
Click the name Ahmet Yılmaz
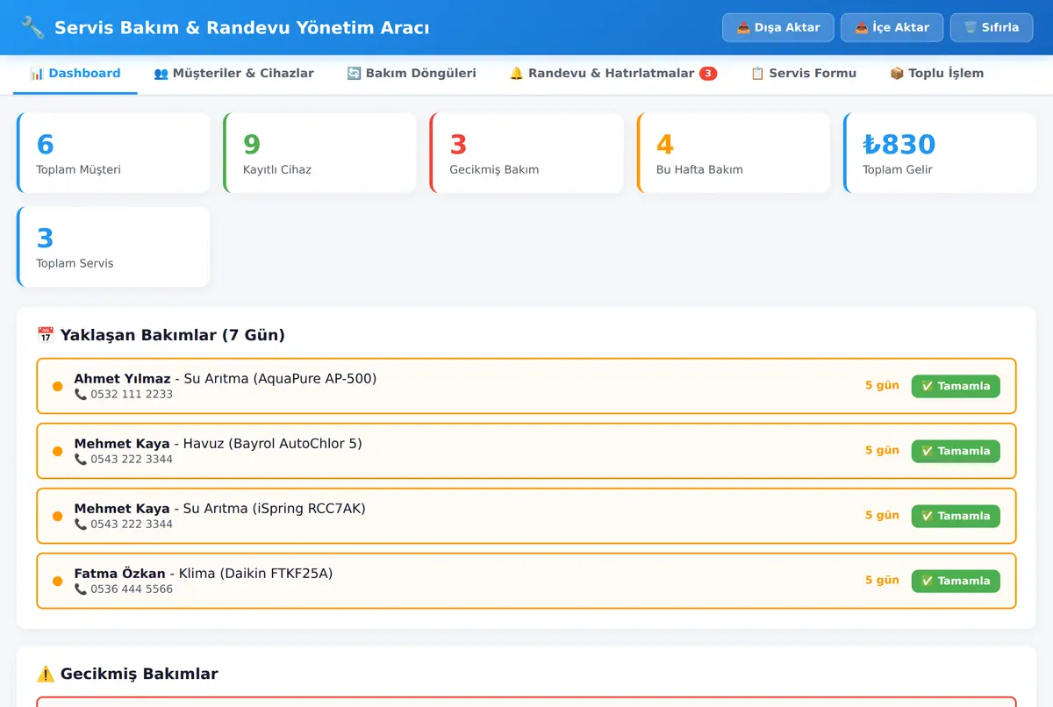(x=122, y=379)
